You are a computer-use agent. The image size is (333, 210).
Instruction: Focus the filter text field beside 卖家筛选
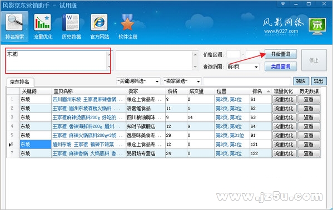(x=247, y=81)
